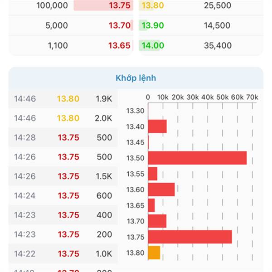The image size is (272, 272).
Task: Tap the 13.55 price label on chart
Action: [135, 174]
